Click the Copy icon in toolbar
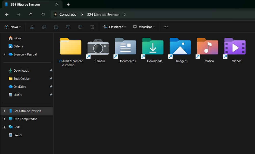The width and height of the screenshot is (255, 154). [x=44, y=27]
